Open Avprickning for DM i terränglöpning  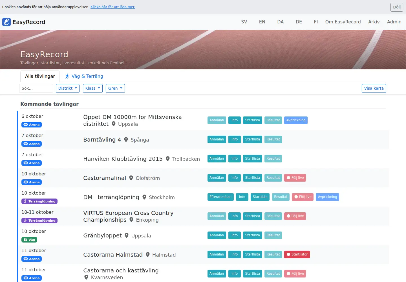click(x=327, y=197)
